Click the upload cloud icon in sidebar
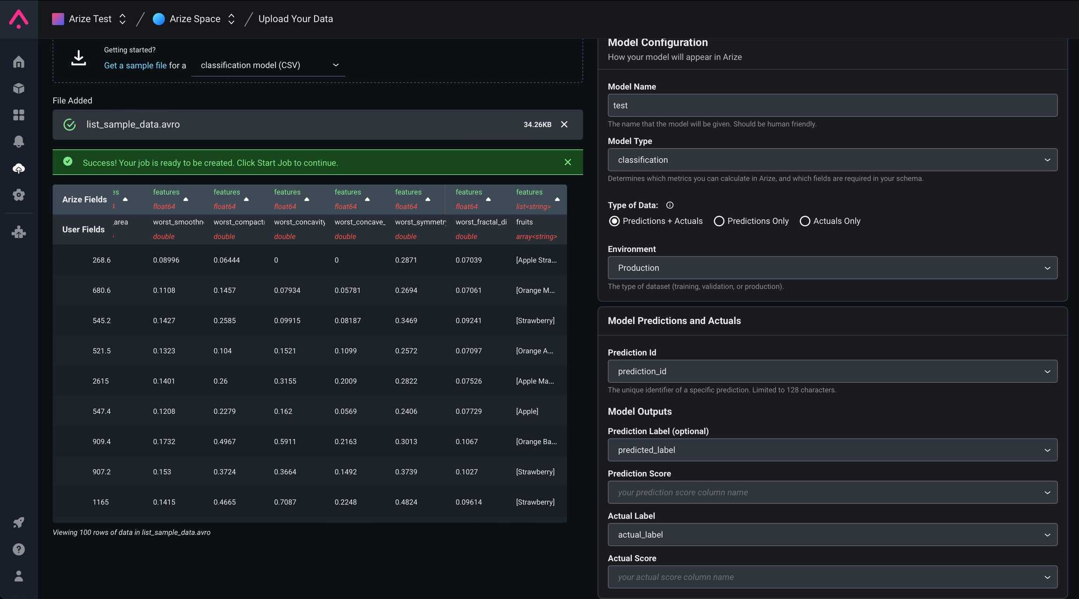1079x599 pixels. point(19,168)
